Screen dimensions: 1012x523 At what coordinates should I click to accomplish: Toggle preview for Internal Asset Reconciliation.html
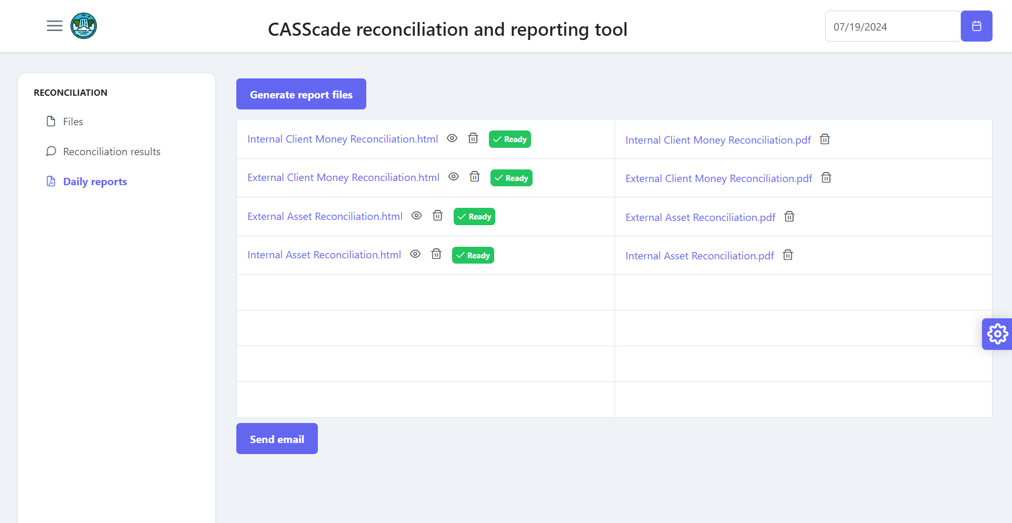(415, 254)
